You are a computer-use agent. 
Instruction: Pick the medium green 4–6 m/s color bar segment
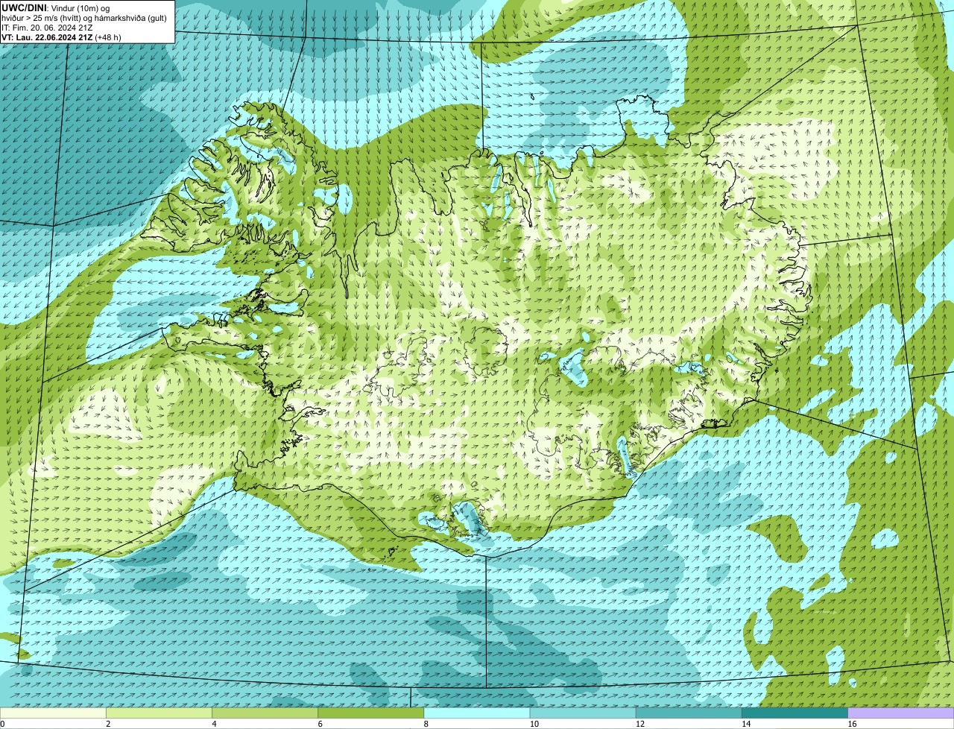pyautogui.click(x=265, y=713)
